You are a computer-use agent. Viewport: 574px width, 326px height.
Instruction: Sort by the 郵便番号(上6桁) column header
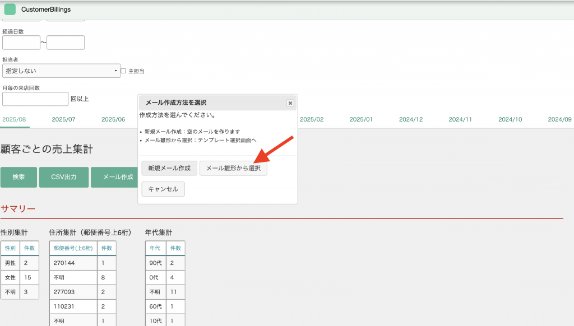(x=73, y=248)
